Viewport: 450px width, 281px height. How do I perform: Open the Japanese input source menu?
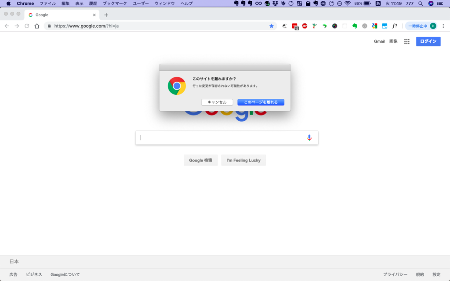tap(378, 4)
